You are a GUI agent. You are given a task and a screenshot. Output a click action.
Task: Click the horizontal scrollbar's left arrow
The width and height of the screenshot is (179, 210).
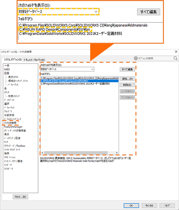tap(42, 152)
